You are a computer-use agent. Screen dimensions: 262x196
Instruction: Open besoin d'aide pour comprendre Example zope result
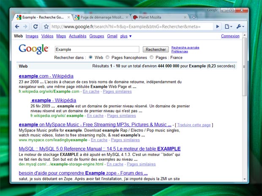[x=83, y=173]
